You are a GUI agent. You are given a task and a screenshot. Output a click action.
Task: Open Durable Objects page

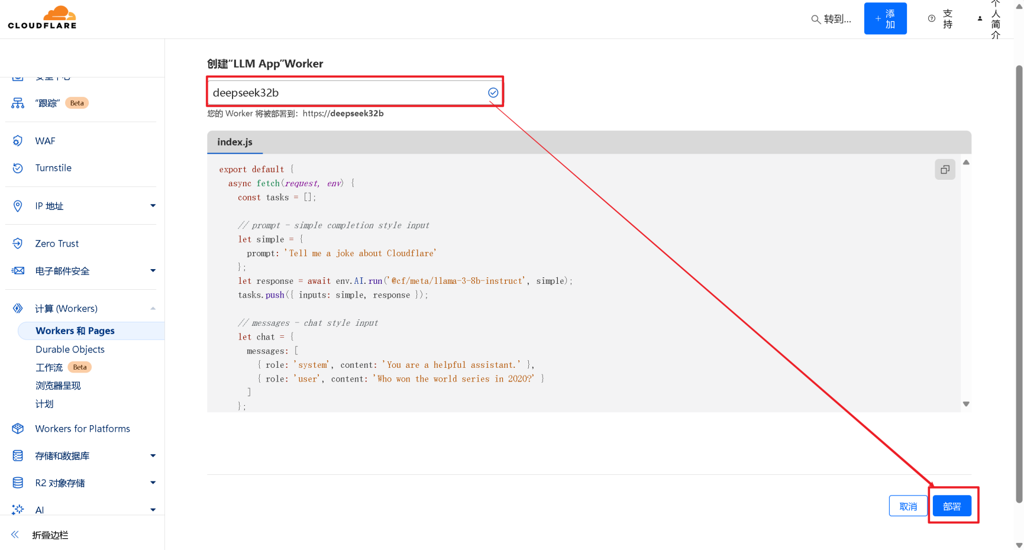click(70, 350)
